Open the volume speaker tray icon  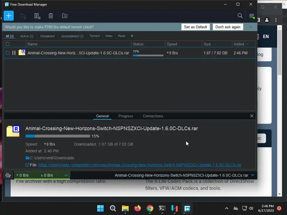pyautogui.click(x=251, y=208)
